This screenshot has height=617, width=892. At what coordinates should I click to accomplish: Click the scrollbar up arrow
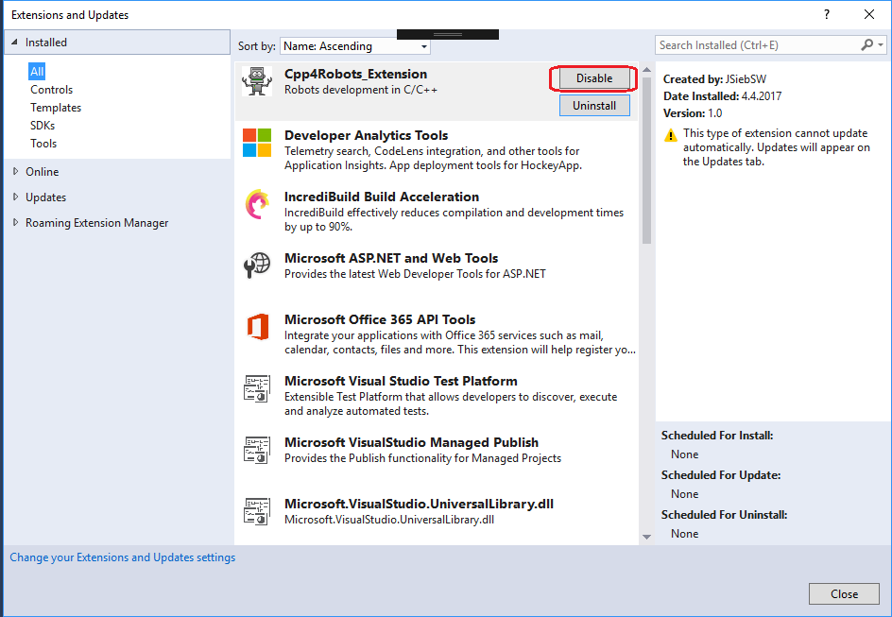(x=647, y=69)
